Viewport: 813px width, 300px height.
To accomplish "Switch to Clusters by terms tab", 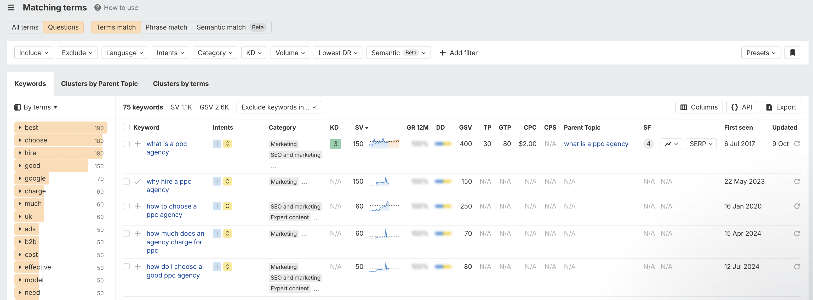I will click(181, 84).
